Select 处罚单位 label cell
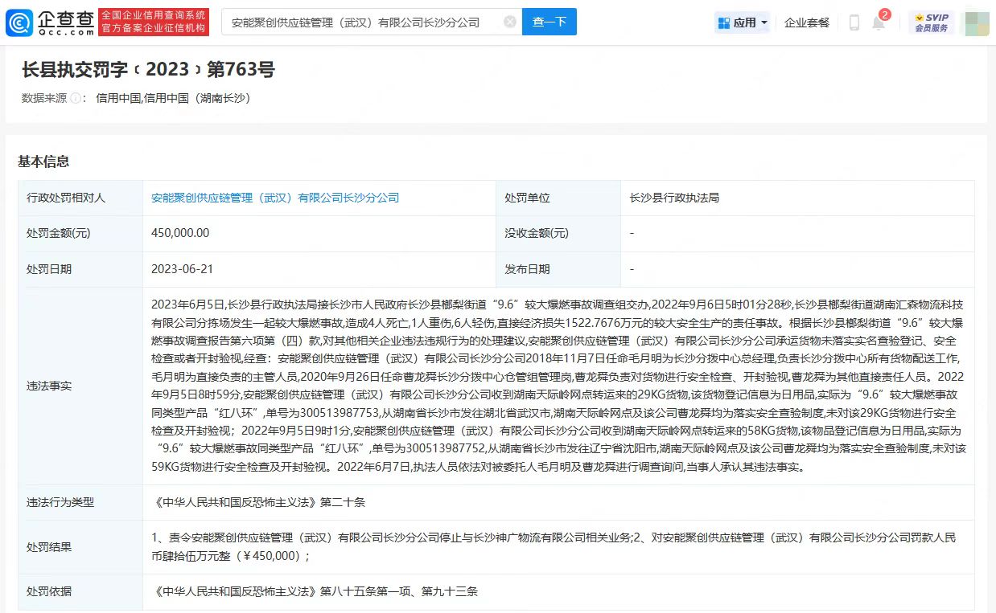Image resolution: width=996 pixels, height=613 pixels. 558,198
